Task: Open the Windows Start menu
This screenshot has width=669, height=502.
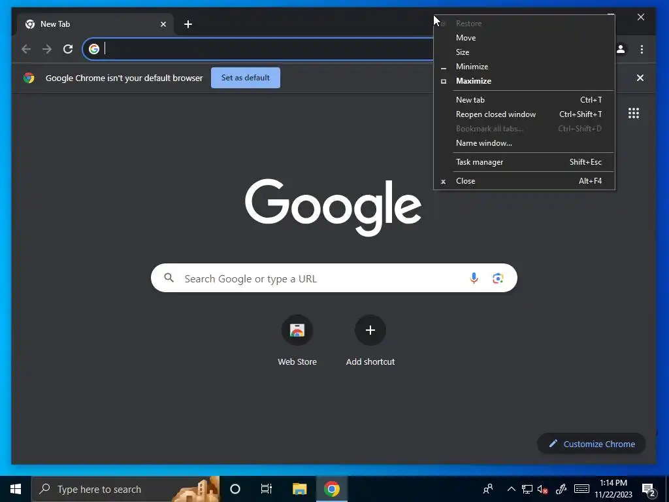Action: pos(16,489)
